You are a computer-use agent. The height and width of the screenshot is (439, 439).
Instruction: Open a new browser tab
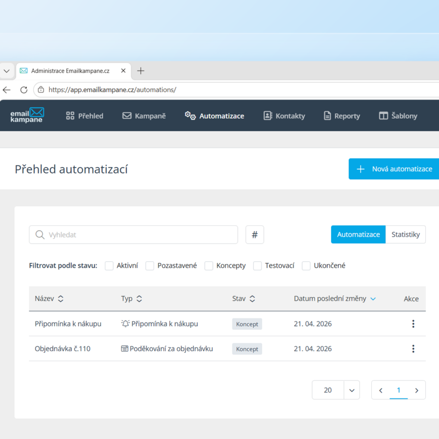pyautogui.click(x=140, y=71)
